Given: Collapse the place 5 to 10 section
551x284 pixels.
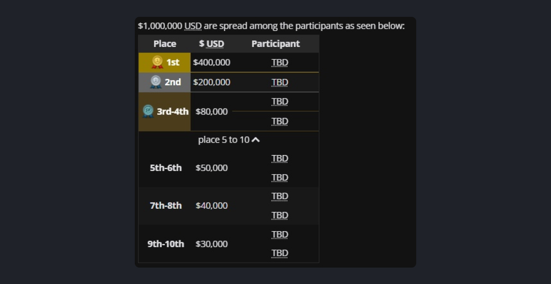Looking at the screenshot, I should [228, 140].
